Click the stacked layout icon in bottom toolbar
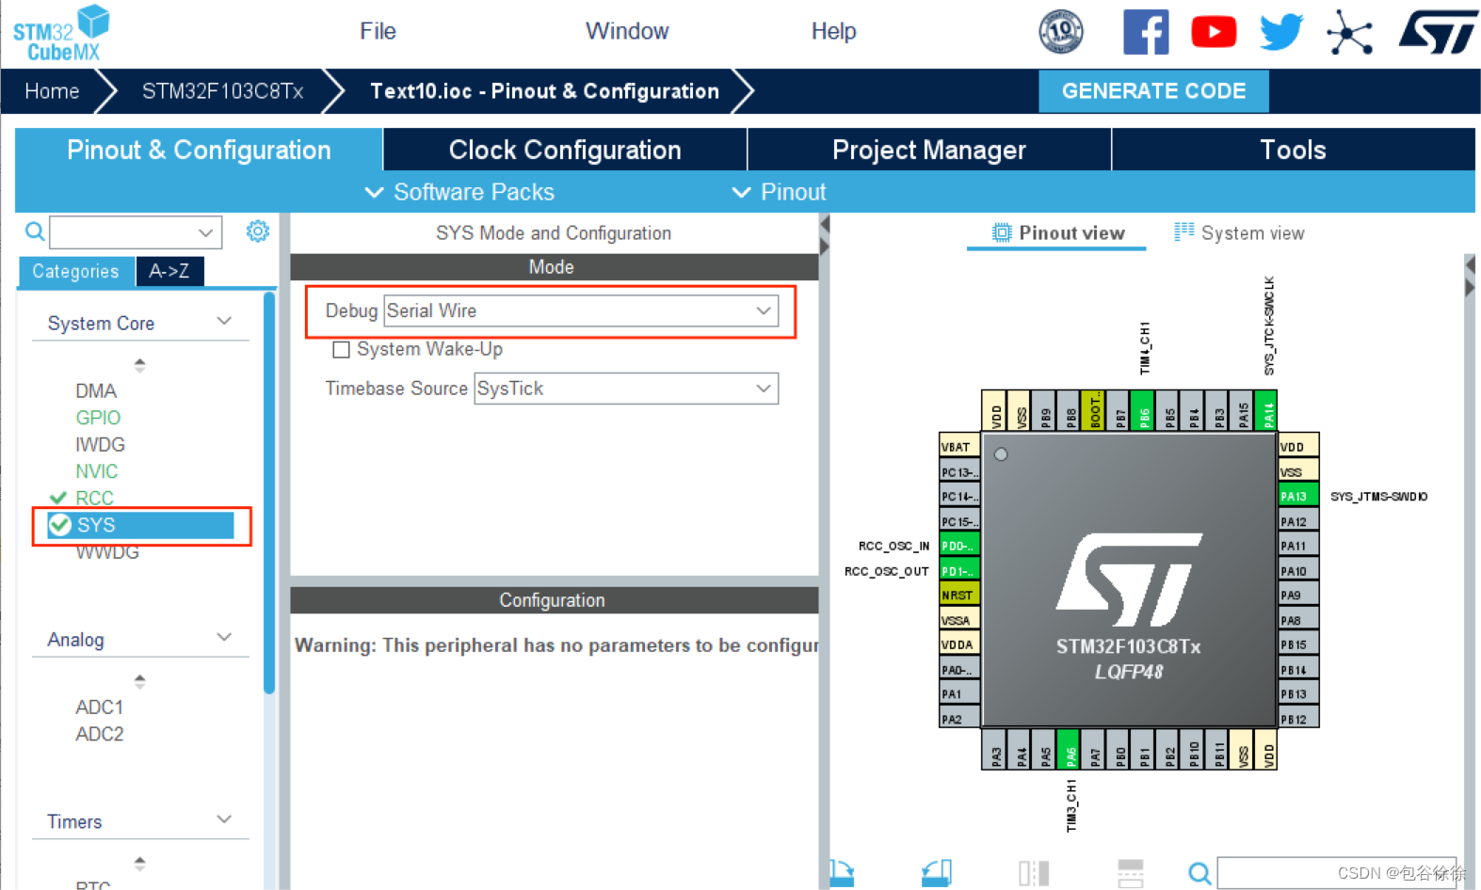1481x890 pixels. click(1130, 874)
